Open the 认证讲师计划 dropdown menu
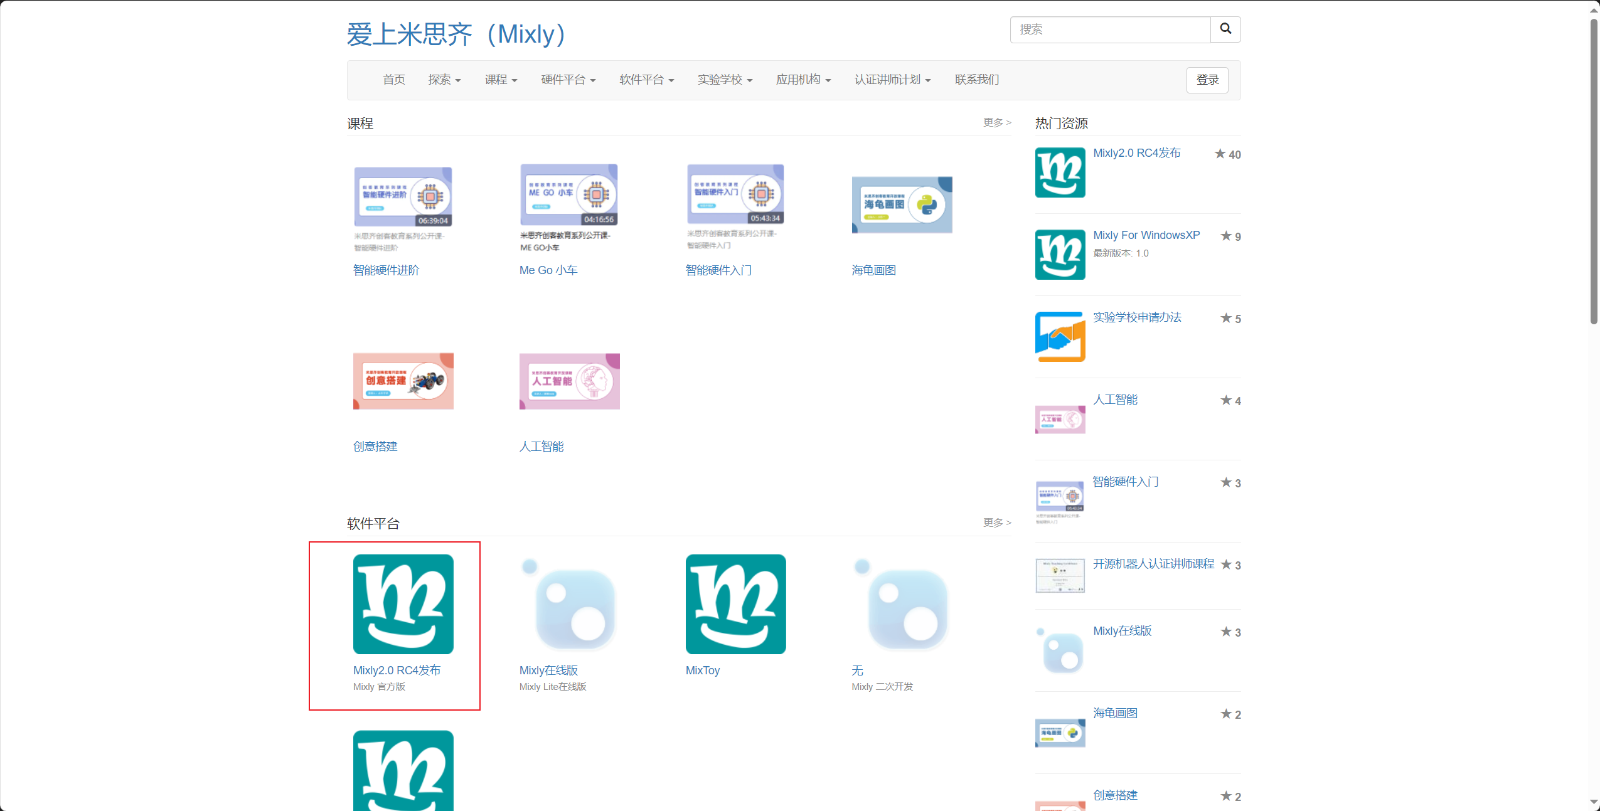The height and width of the screenshot is (811, 1600). pos(892,80)
